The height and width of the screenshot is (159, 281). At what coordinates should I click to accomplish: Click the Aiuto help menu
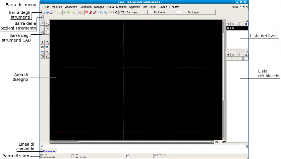235,7
